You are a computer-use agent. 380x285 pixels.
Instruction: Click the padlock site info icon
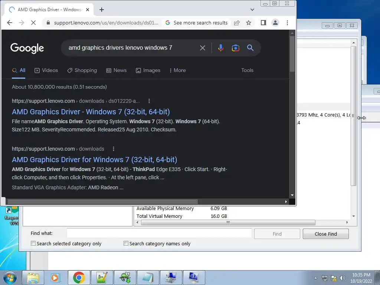coord(48,23)
